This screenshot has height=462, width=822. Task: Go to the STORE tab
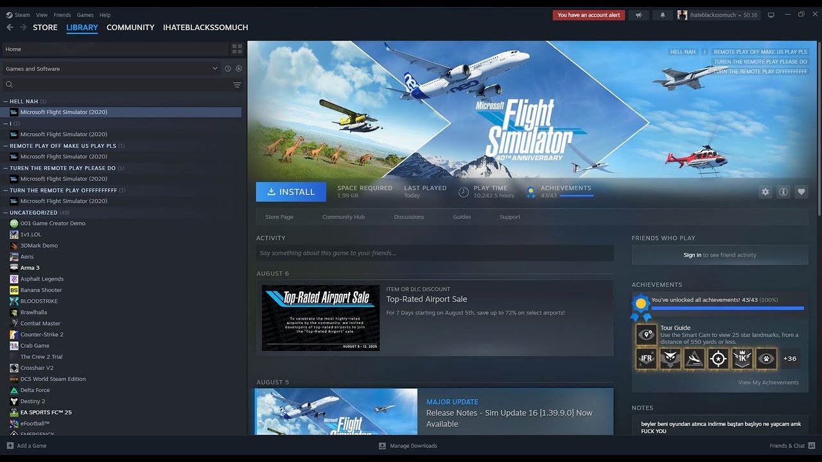[45, 28]
